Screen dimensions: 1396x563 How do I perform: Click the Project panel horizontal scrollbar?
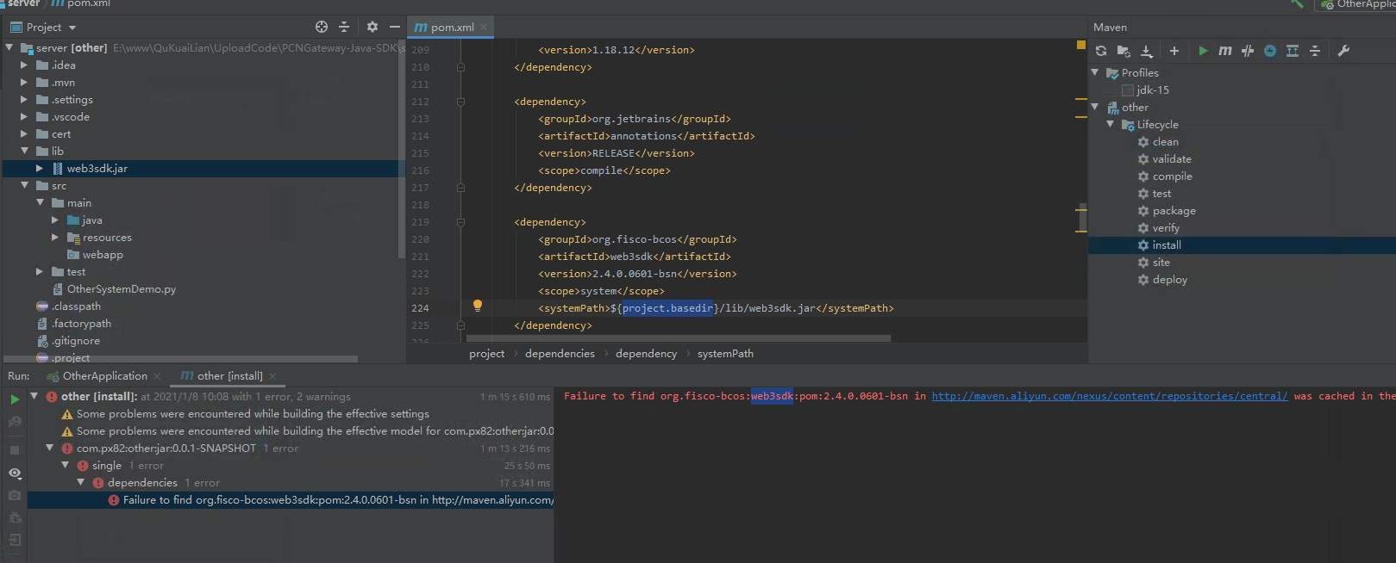point(181,359)
